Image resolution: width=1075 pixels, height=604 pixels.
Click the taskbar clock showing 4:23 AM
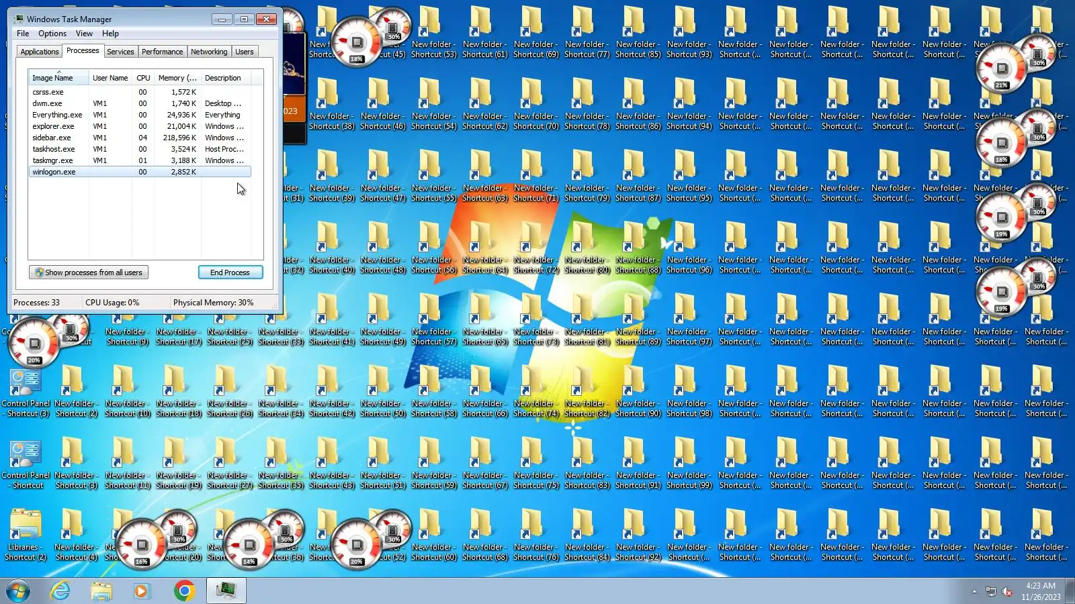(1041, 591)
